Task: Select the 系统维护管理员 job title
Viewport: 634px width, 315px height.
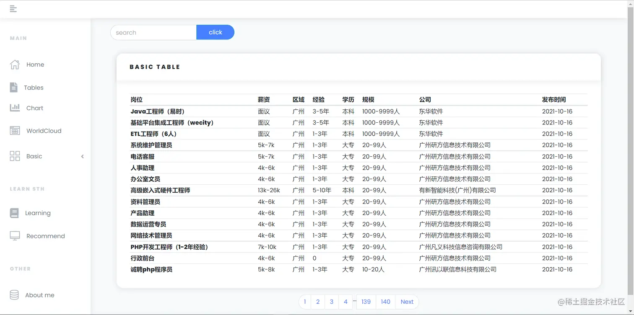Action: click(x=151, y=145)
